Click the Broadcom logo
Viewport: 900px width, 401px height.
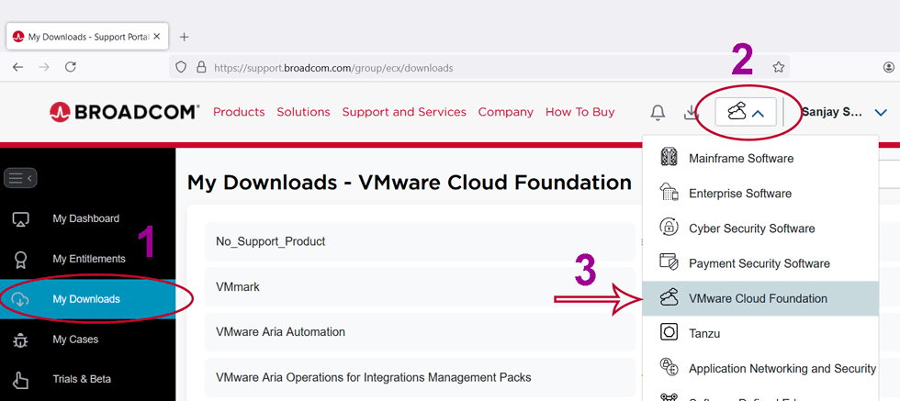pyautogui.click(x=125, y=112)
